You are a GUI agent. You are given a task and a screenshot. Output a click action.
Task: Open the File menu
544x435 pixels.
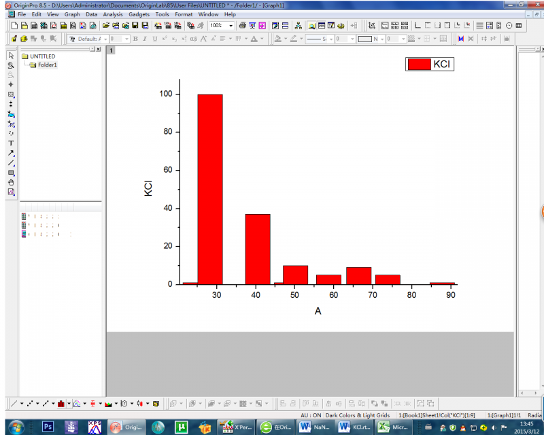22,14
